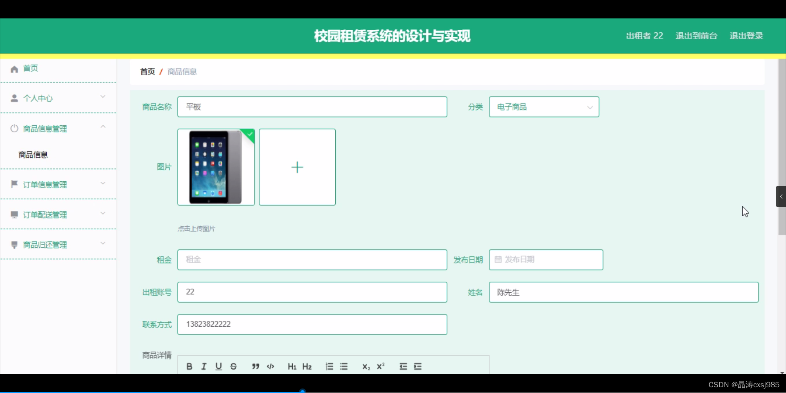Select the underline icon in the editor toolbar
The image size is (786, 393).
click(218, 366)
